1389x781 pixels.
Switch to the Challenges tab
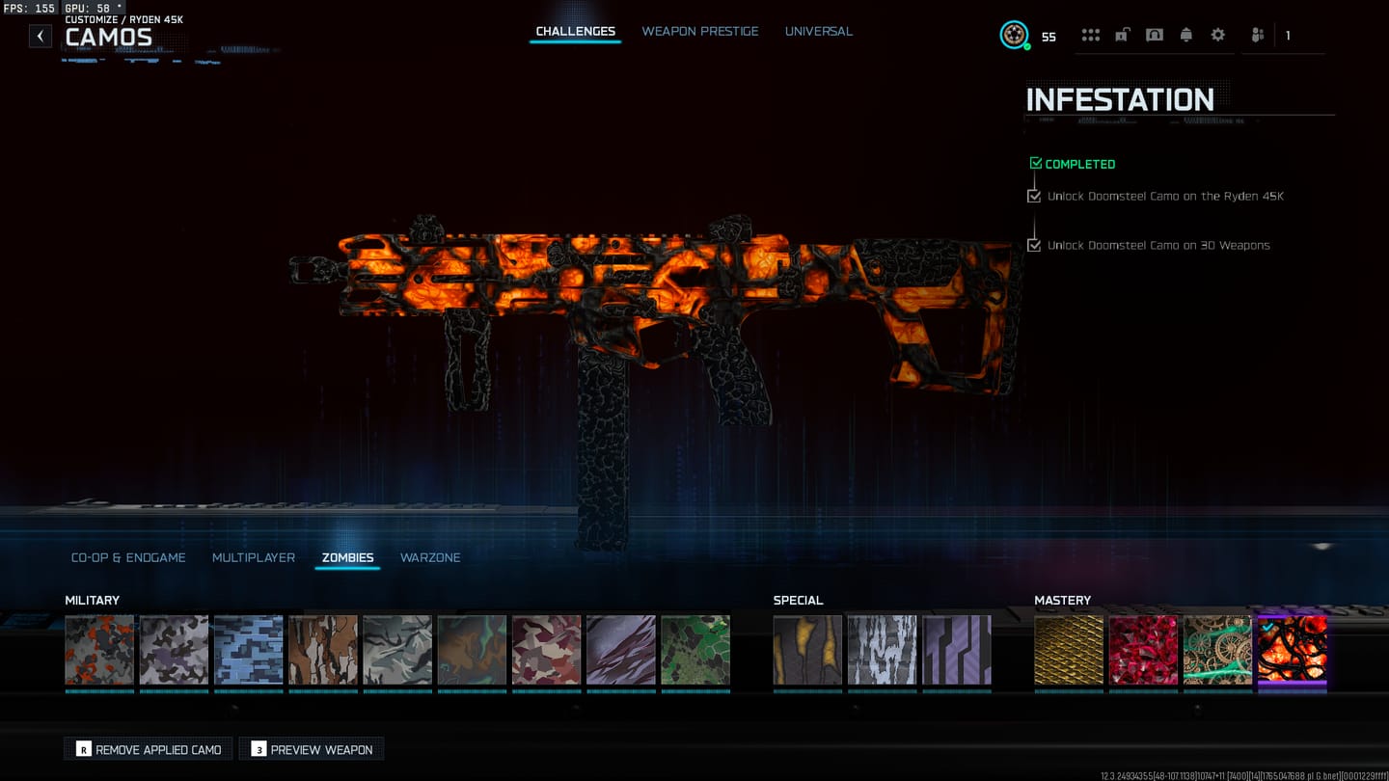pos(576,32)
